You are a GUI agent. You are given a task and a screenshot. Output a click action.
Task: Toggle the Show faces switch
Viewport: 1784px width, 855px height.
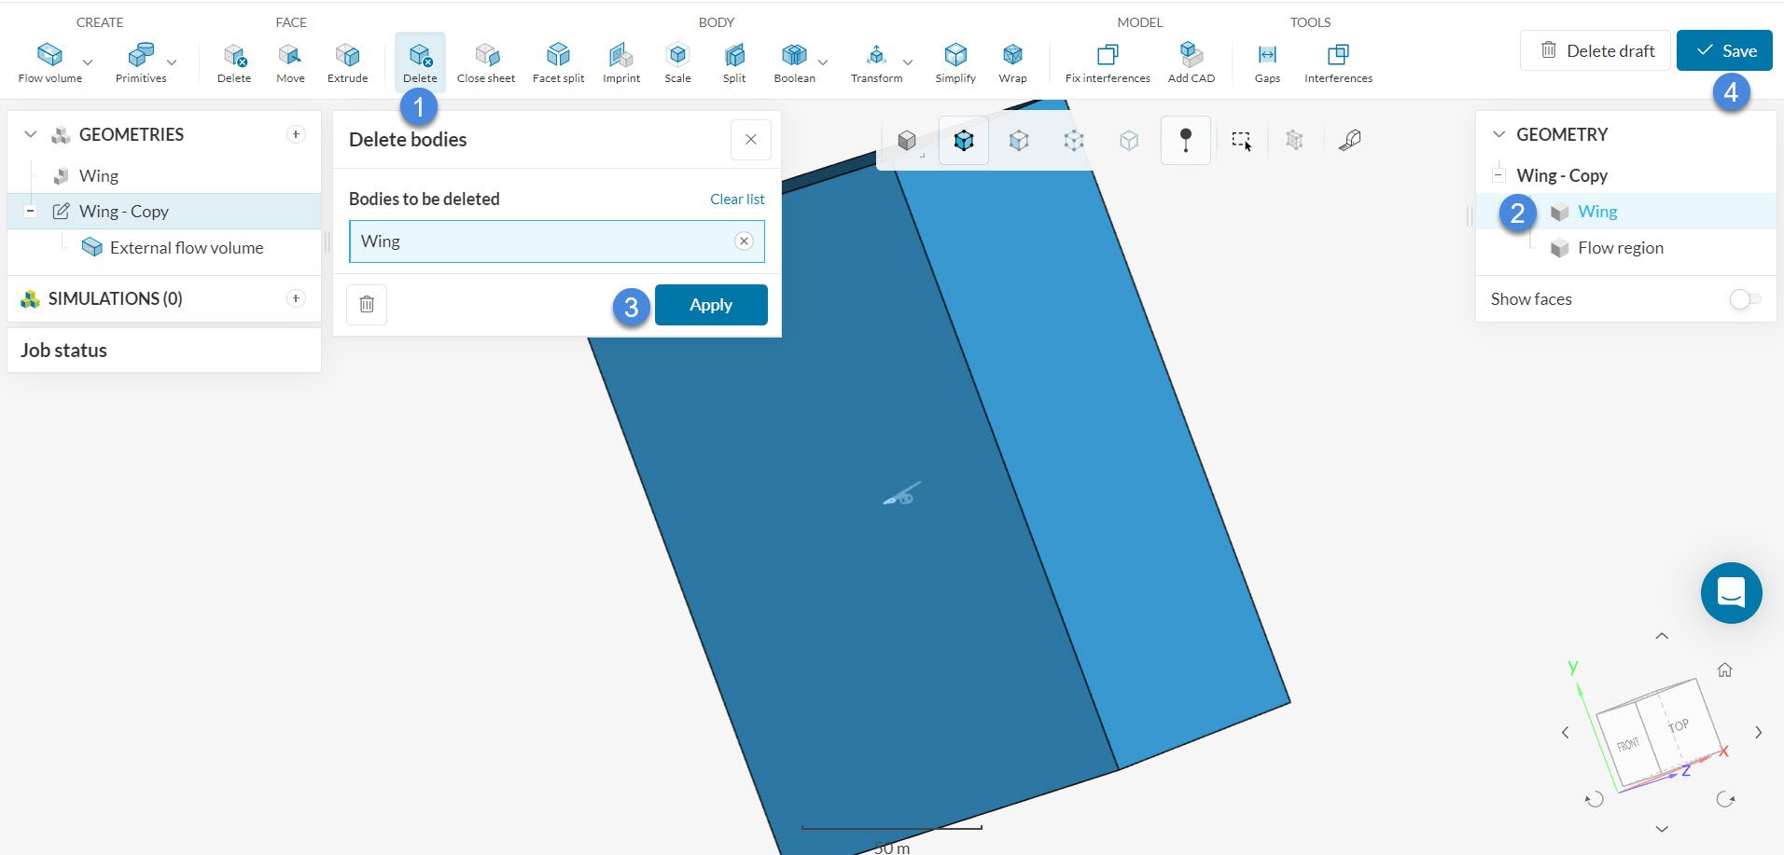click(1744, 299)
